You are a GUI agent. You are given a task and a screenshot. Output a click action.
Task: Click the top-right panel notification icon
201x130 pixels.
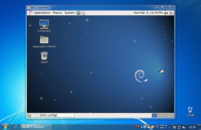coord(171,13)
